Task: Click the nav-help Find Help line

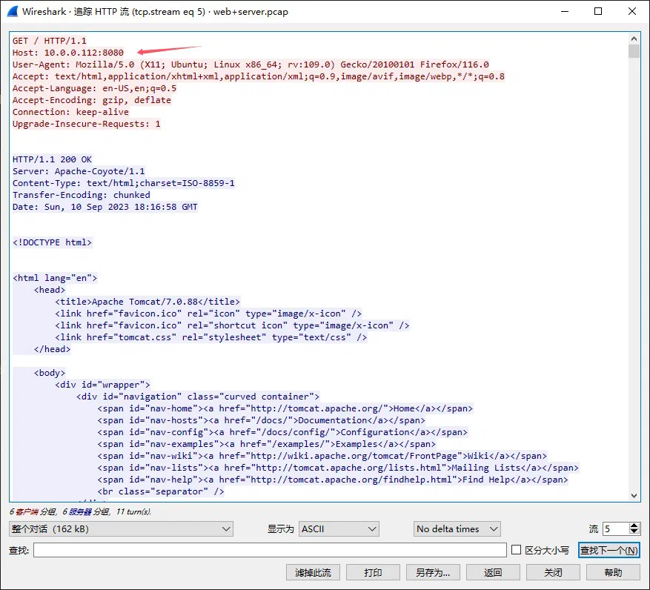Action: click(333, 480)
